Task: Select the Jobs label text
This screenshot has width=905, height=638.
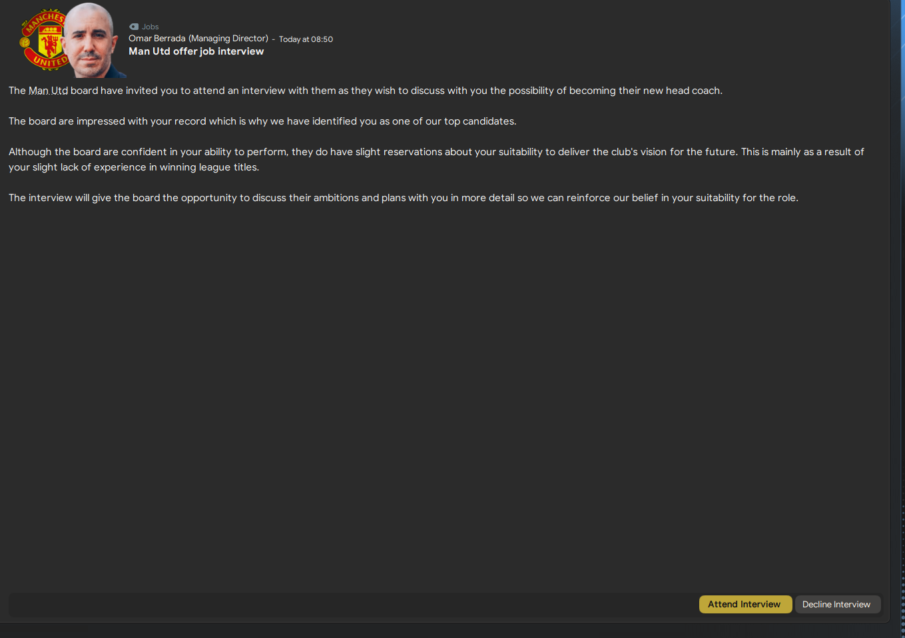Action: pyautogui.click(x=151, y=27)
